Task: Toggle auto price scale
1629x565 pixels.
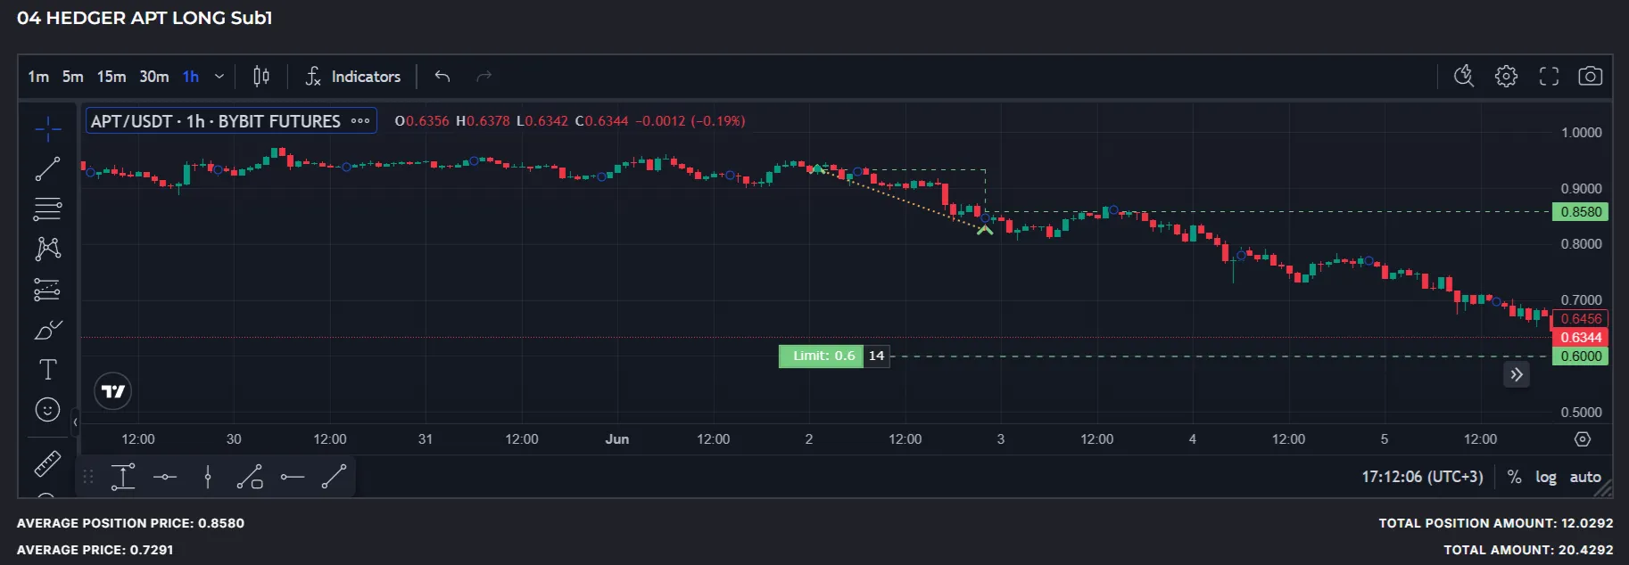Action: (1585, 477)
